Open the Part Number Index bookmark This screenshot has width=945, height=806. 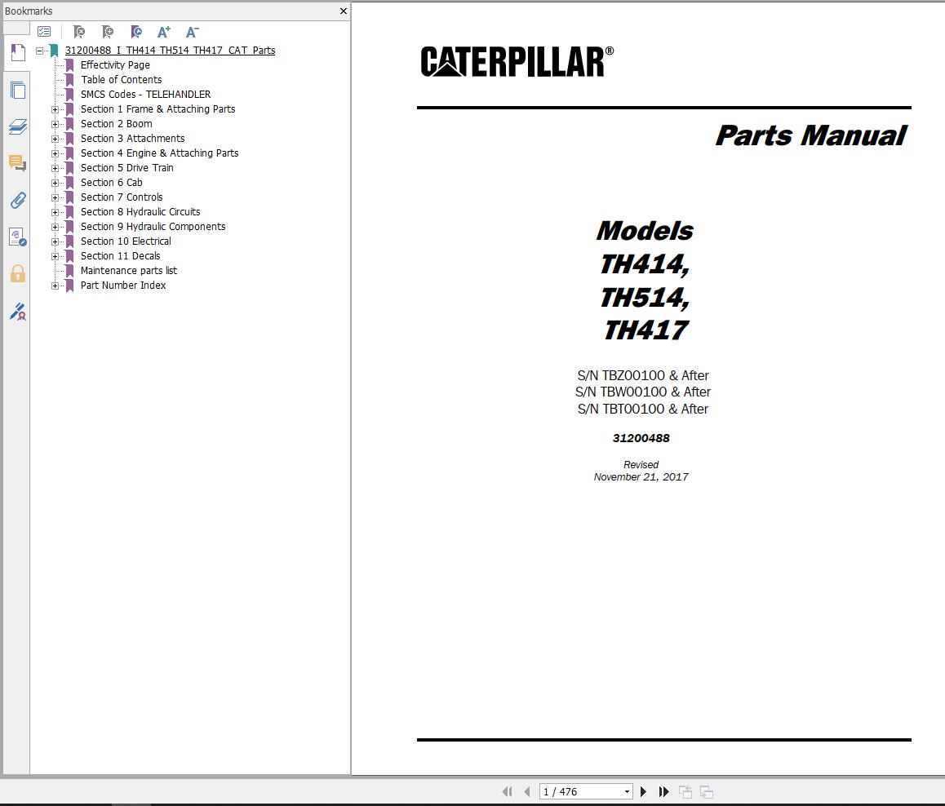tap(123, 285)
